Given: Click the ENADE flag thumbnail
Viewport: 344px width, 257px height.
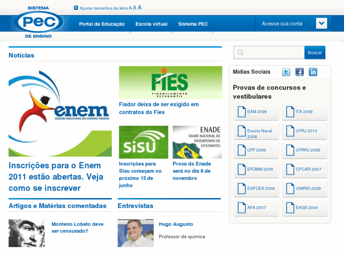Looking at the screenshot, I should tap(197, 142).
